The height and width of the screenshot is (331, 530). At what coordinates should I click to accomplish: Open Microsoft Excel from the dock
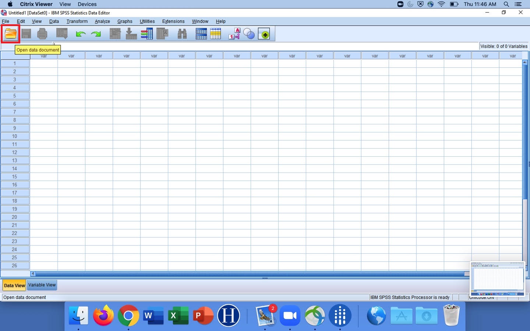pyautogui.click(x=178, y=316)
